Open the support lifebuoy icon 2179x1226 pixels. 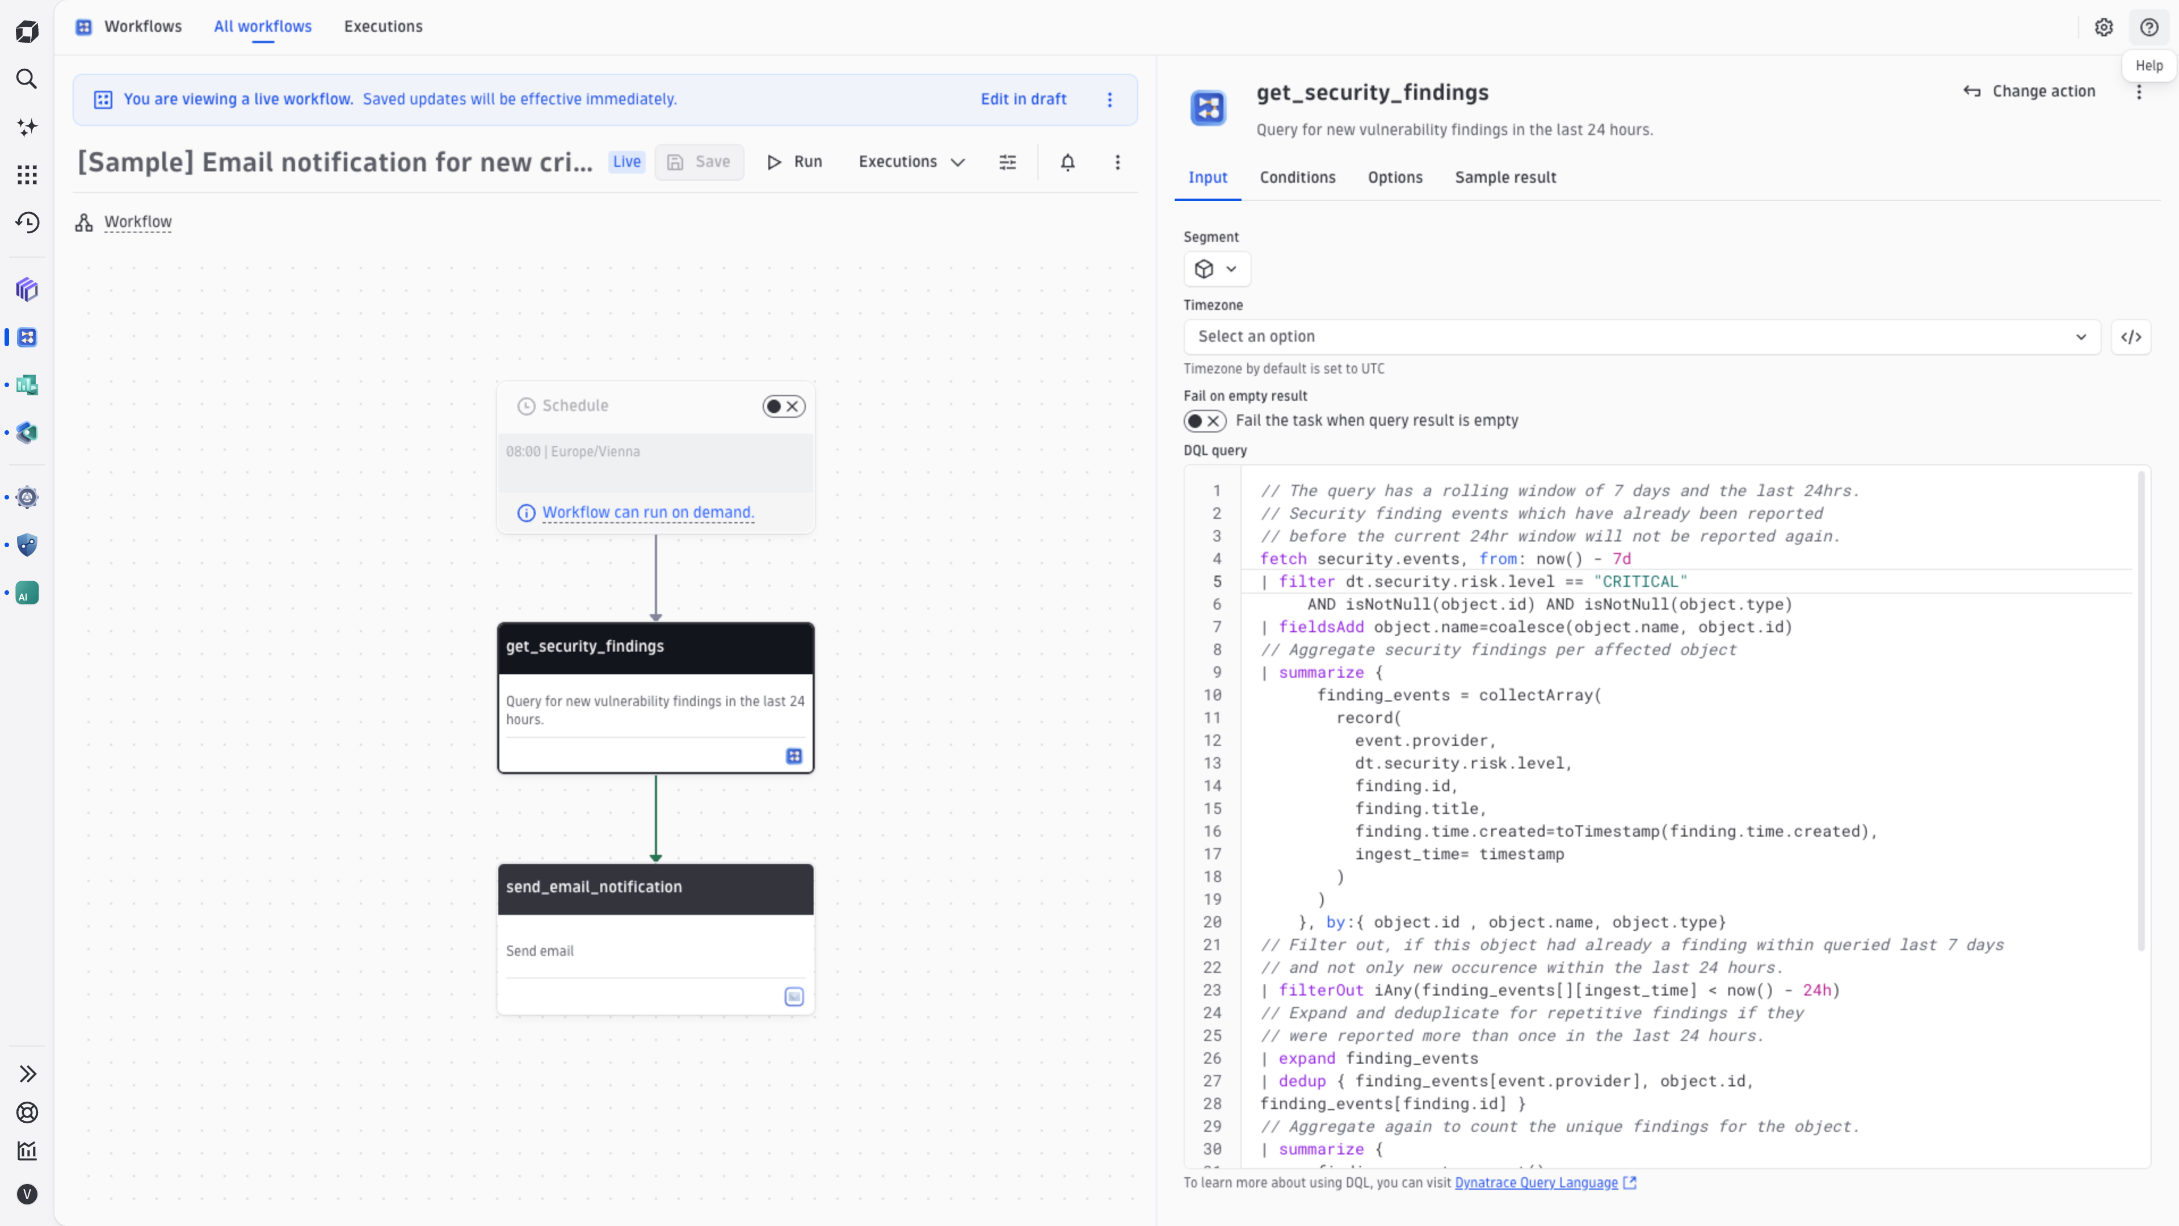tap(27, 1112)
